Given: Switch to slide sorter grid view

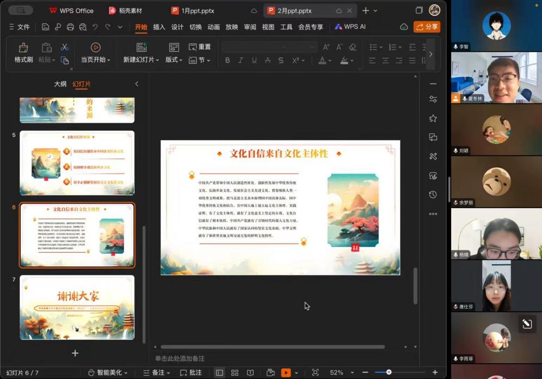Looking at the screenshot, I should [x=235, y=372].
